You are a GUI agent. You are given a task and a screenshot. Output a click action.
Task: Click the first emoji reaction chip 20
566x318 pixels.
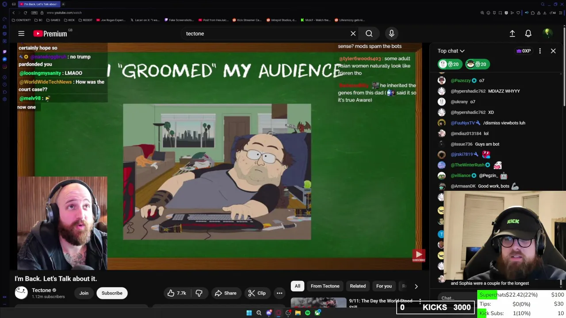[x=449, y=64]
